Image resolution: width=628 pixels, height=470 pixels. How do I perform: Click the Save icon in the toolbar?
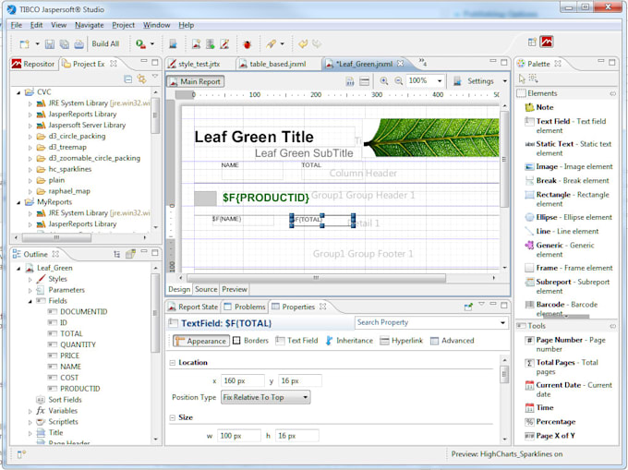[52, 43]
